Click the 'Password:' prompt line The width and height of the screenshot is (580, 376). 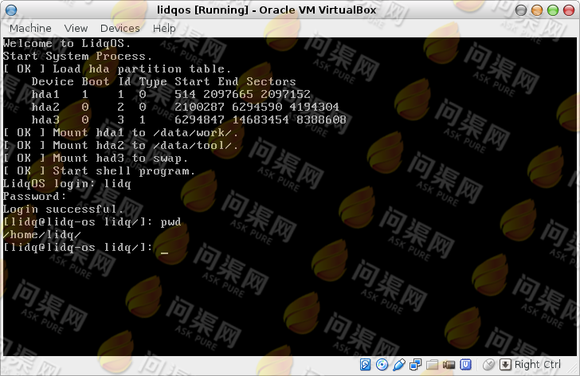[34, 196]
